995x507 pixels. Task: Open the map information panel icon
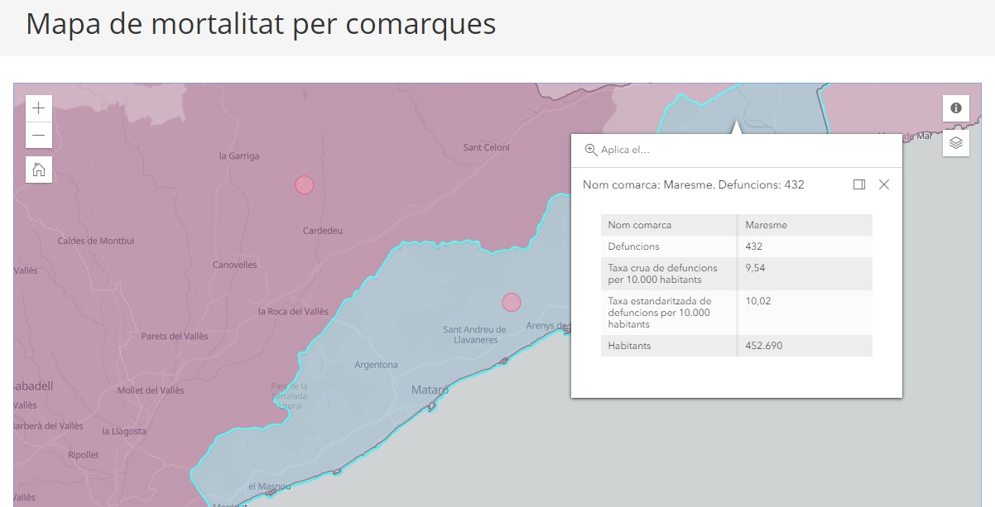955,108
